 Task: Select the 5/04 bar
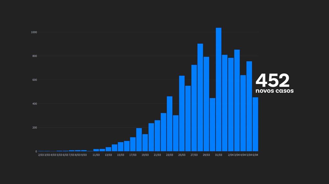[249, 106]
